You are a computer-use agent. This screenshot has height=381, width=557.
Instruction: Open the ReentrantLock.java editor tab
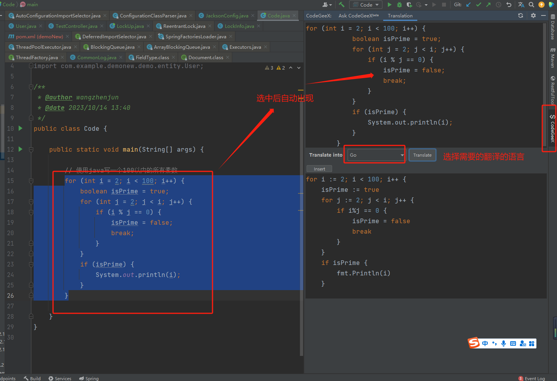click(x=184, y=26)
